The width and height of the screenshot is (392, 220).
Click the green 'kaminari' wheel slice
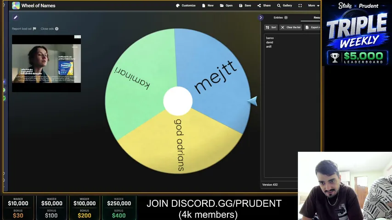135,80
